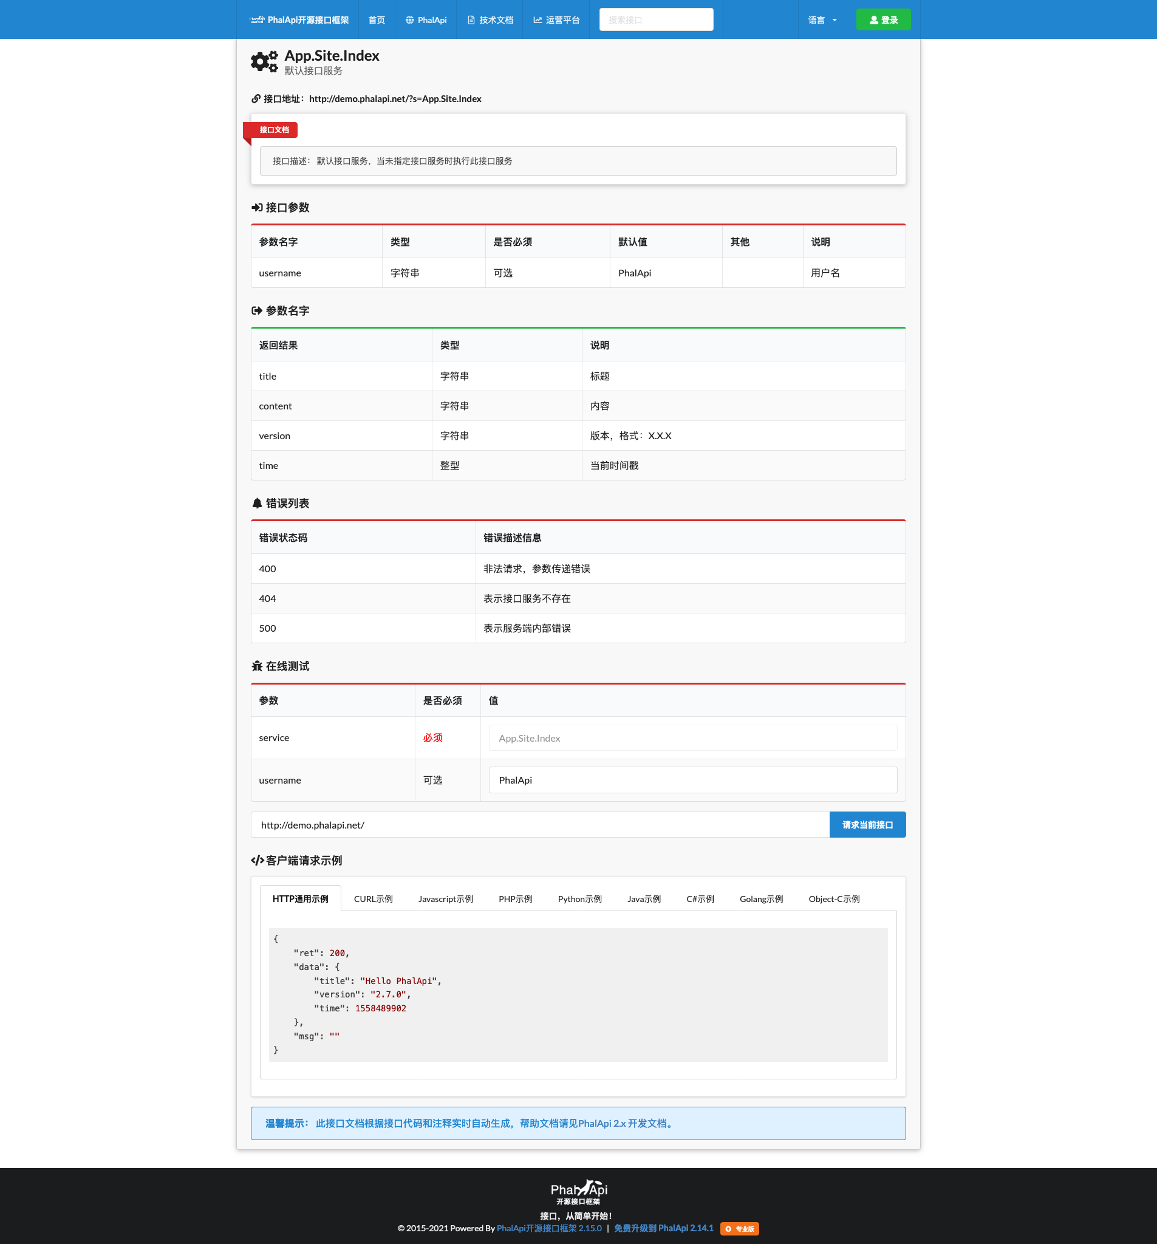Screen dimensions: 1157x1244
Task: Open footer link 免费升级到 PhalApi 2.14.1
Action: point(663,1228)
